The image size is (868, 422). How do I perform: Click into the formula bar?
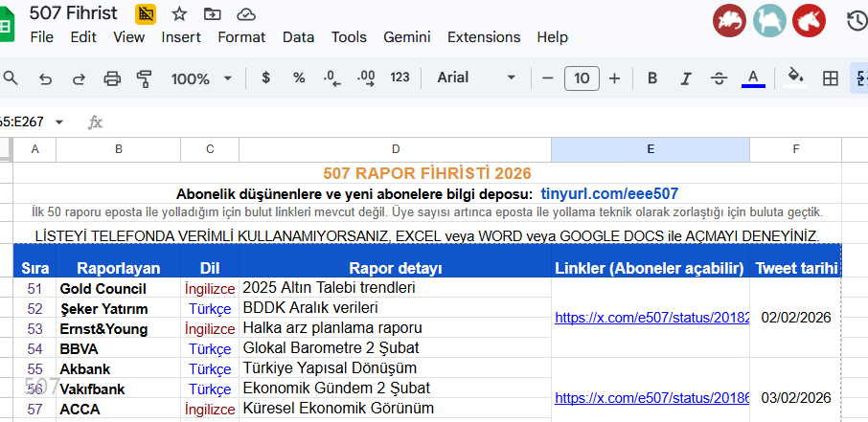[x=487, y=122]
